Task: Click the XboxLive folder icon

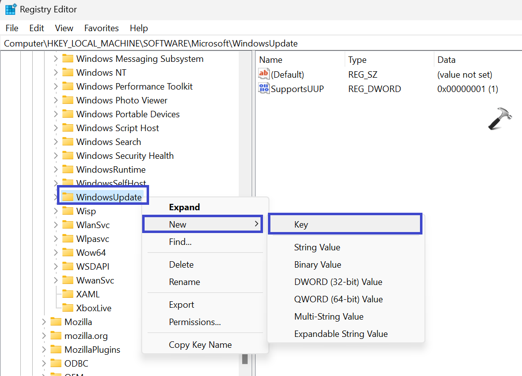Action: pyautogui.click(x=67, y=308)
